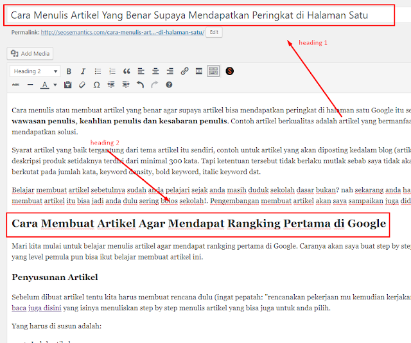Click the paragraph starting 'Syarat artikel yang baik'

tap(211, 161)
